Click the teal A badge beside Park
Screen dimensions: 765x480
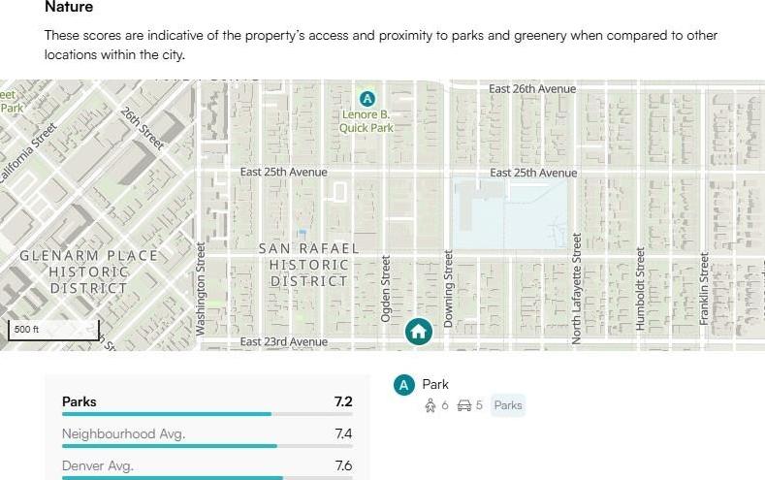click(x=404, y=385)
